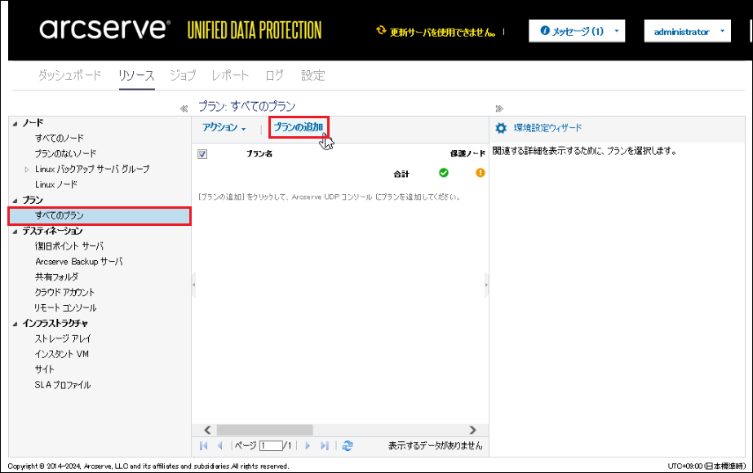Click the update server warning refresh icon
The height and width of the screenshot is (473, 753).
[x=381, y=30]
